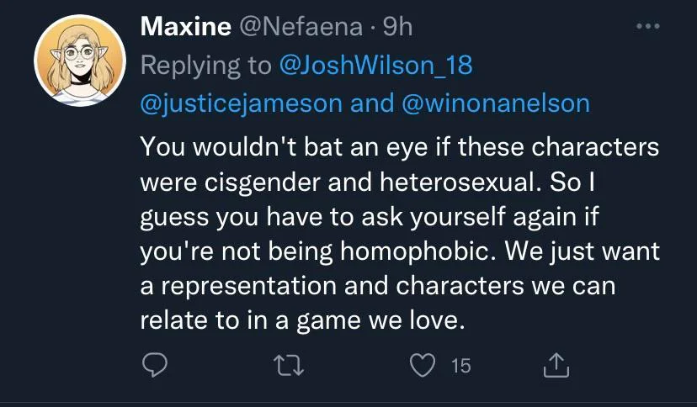Reply to Maxine's tweet via speech bubble icon
The height and width of the screenshot is (407, 697).
(154, 365)
